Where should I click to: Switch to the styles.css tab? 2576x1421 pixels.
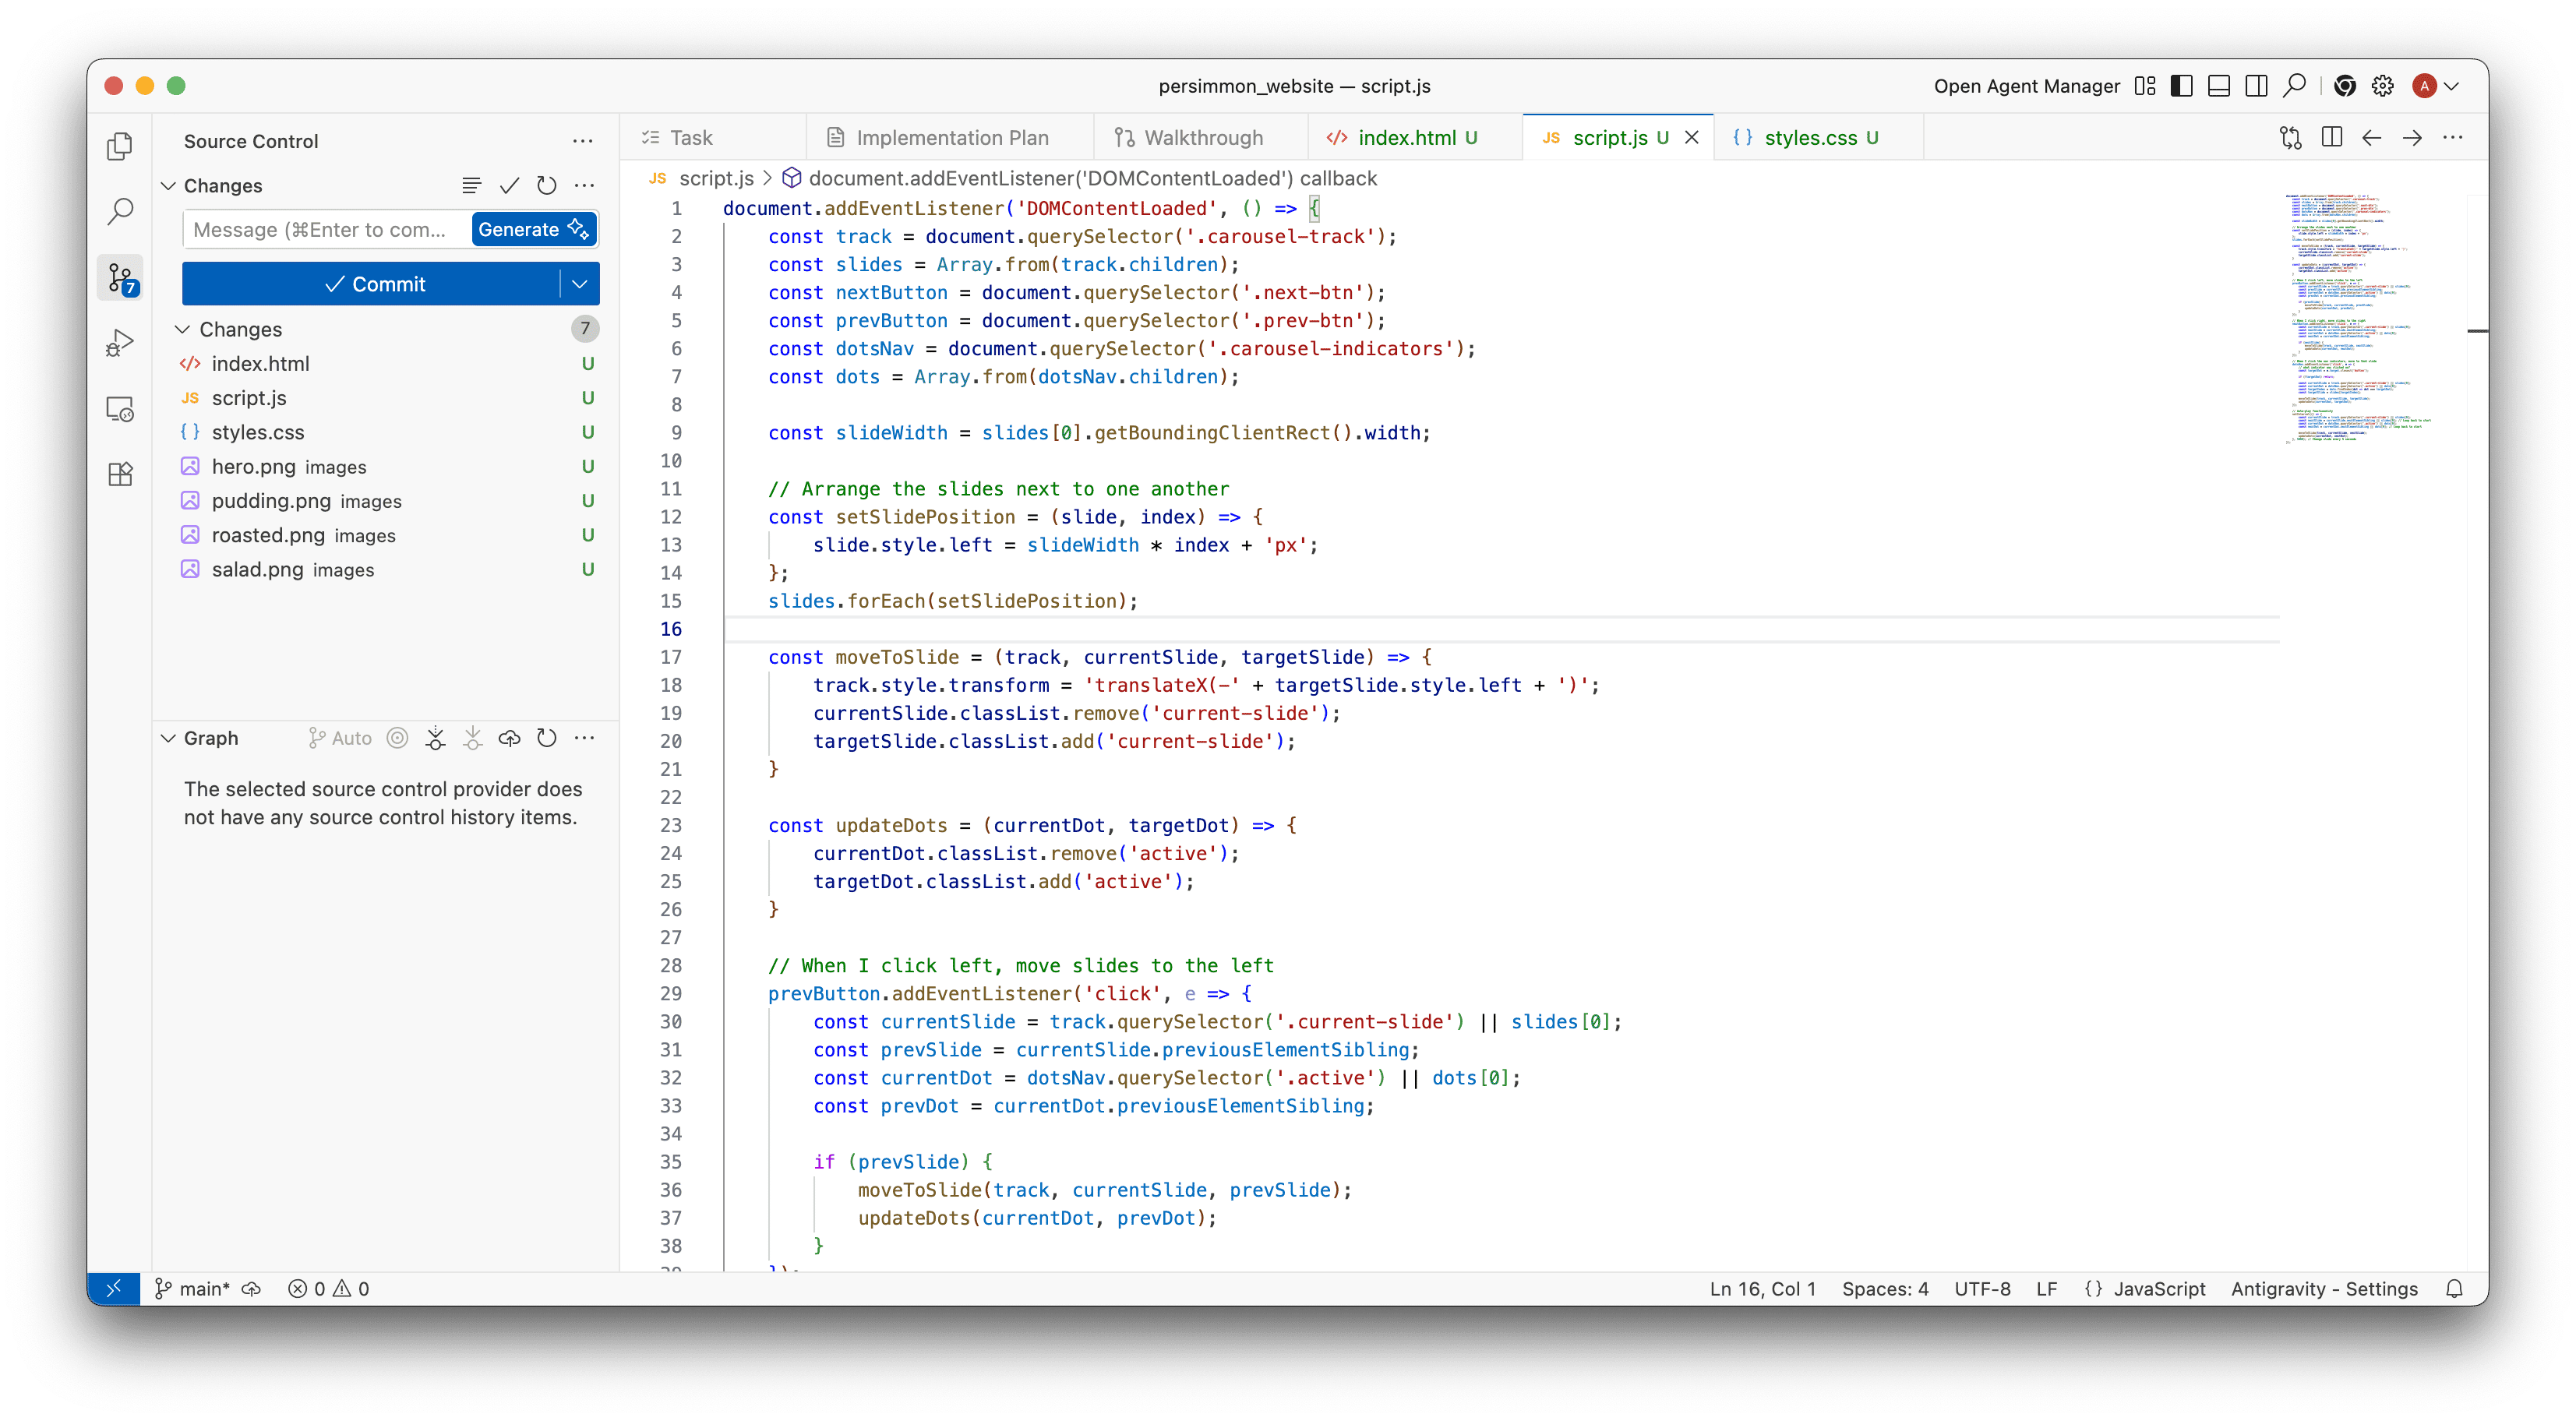coord(1819,138)
